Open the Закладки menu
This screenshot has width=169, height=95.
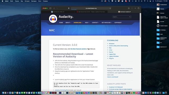pyautogui.click(x=34, y=1)
